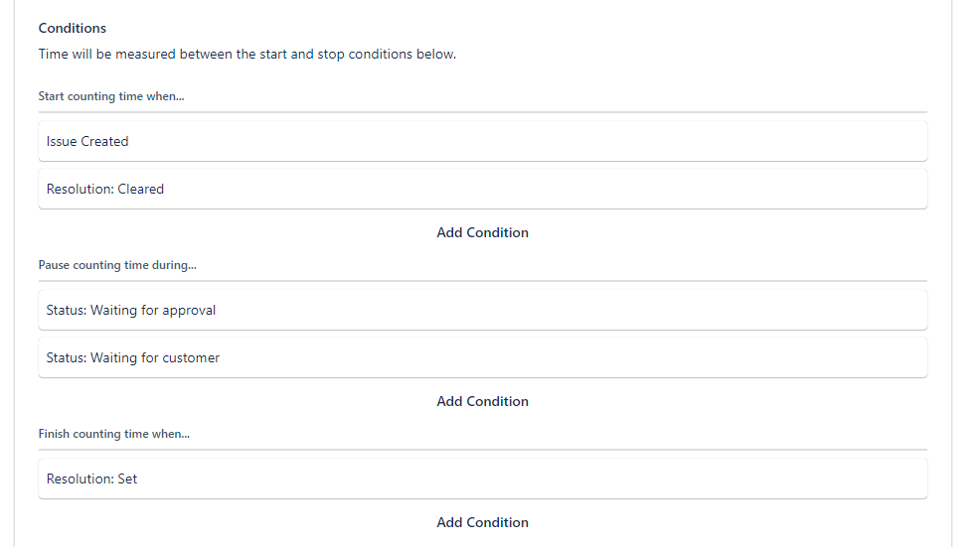Click the divider below Pause counting label
Image resolution: width=977 pixels, height=547 pixels.
[482, 281]
